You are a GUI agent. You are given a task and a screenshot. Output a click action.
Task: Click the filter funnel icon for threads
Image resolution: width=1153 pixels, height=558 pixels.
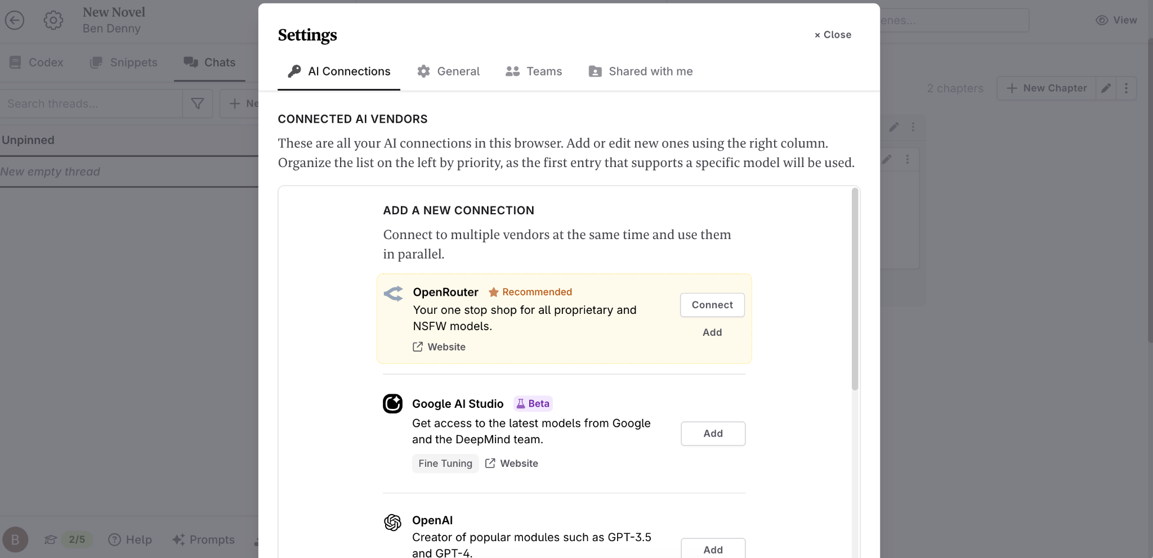click(198, 103)
